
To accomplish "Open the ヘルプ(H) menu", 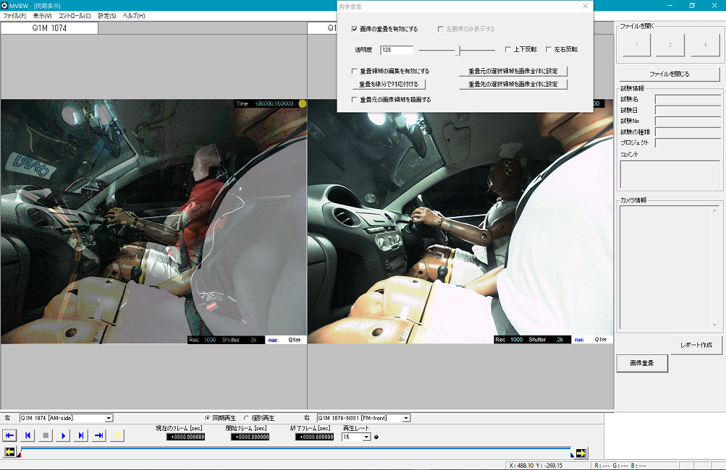I will [x=134, y=16].
